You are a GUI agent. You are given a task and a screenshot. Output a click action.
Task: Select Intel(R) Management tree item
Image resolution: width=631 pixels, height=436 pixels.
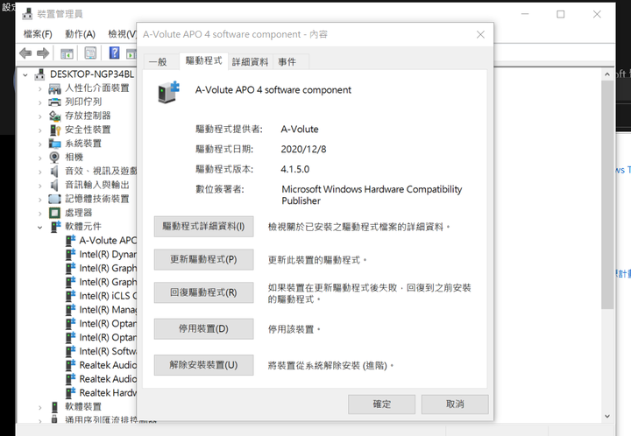[x=108, y=310]
